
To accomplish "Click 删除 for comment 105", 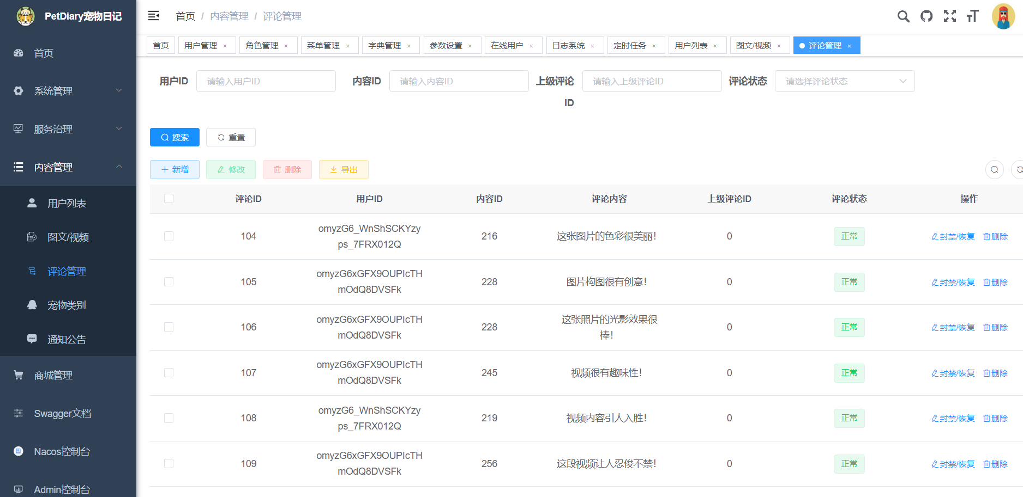I will [x=995, y=282].
